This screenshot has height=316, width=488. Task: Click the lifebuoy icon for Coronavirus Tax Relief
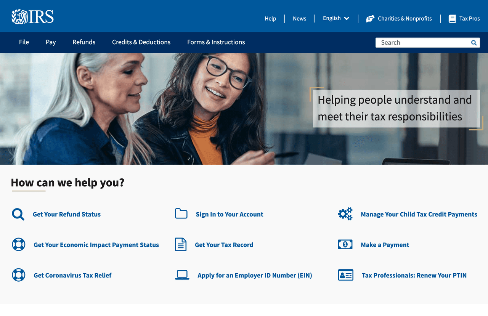tap(18, 275)
